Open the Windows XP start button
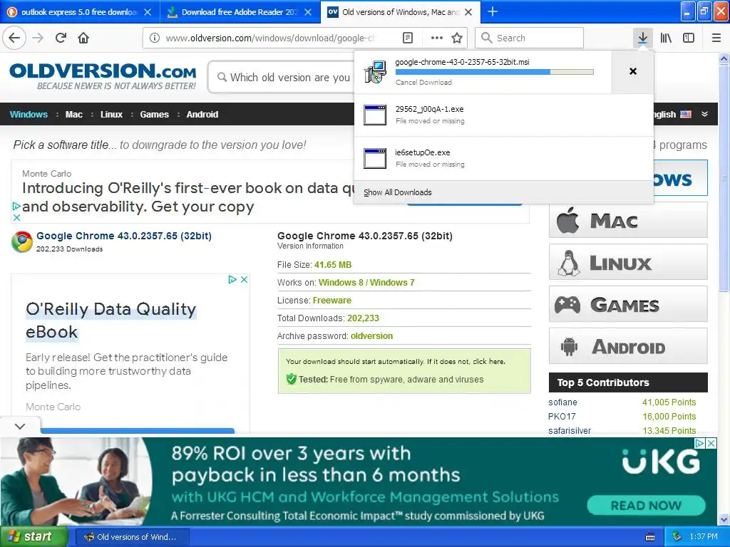The image size is (730, 547). (34, 537)
